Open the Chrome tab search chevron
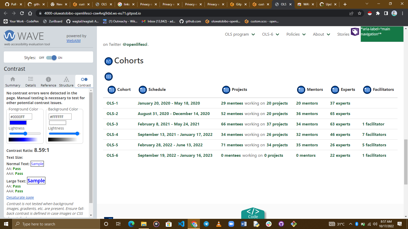The width and height of the screenshot is (408, 229). pyautogui.click(x=367, y=4)
